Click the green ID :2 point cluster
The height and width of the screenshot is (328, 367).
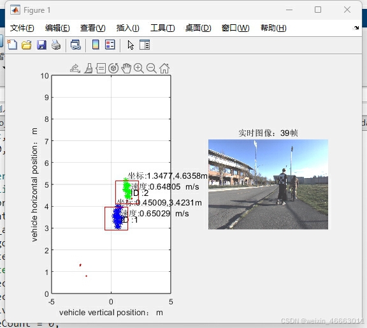(127, 189)
